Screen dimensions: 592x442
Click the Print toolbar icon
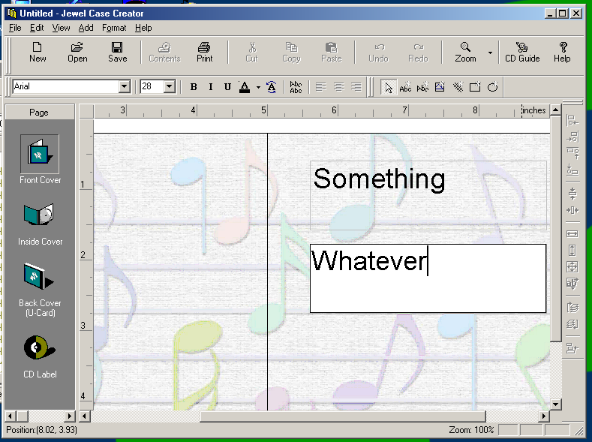(204, 52)
